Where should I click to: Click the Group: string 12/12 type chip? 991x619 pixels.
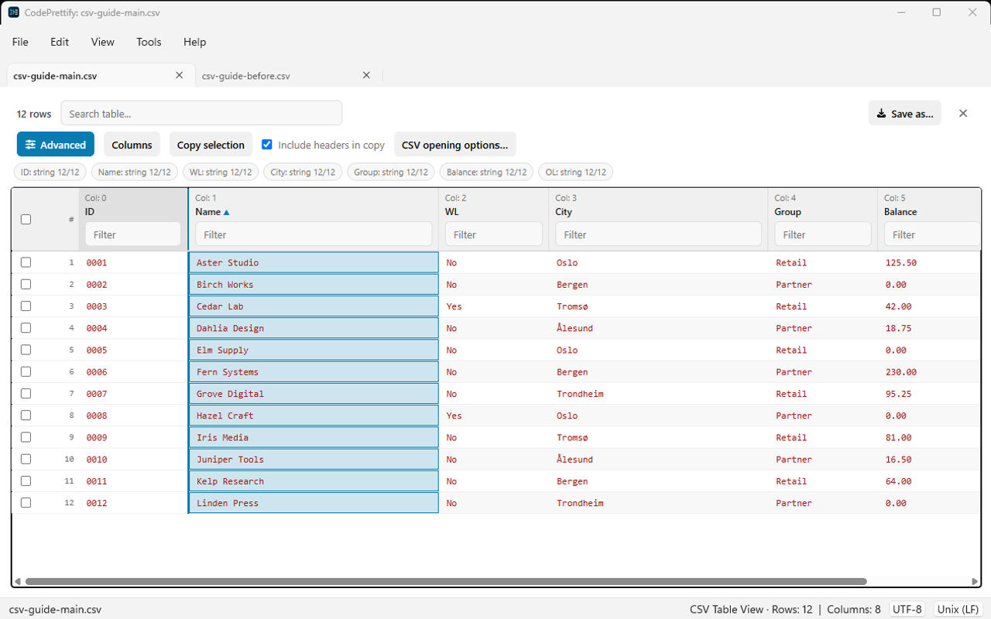[391, 172]
